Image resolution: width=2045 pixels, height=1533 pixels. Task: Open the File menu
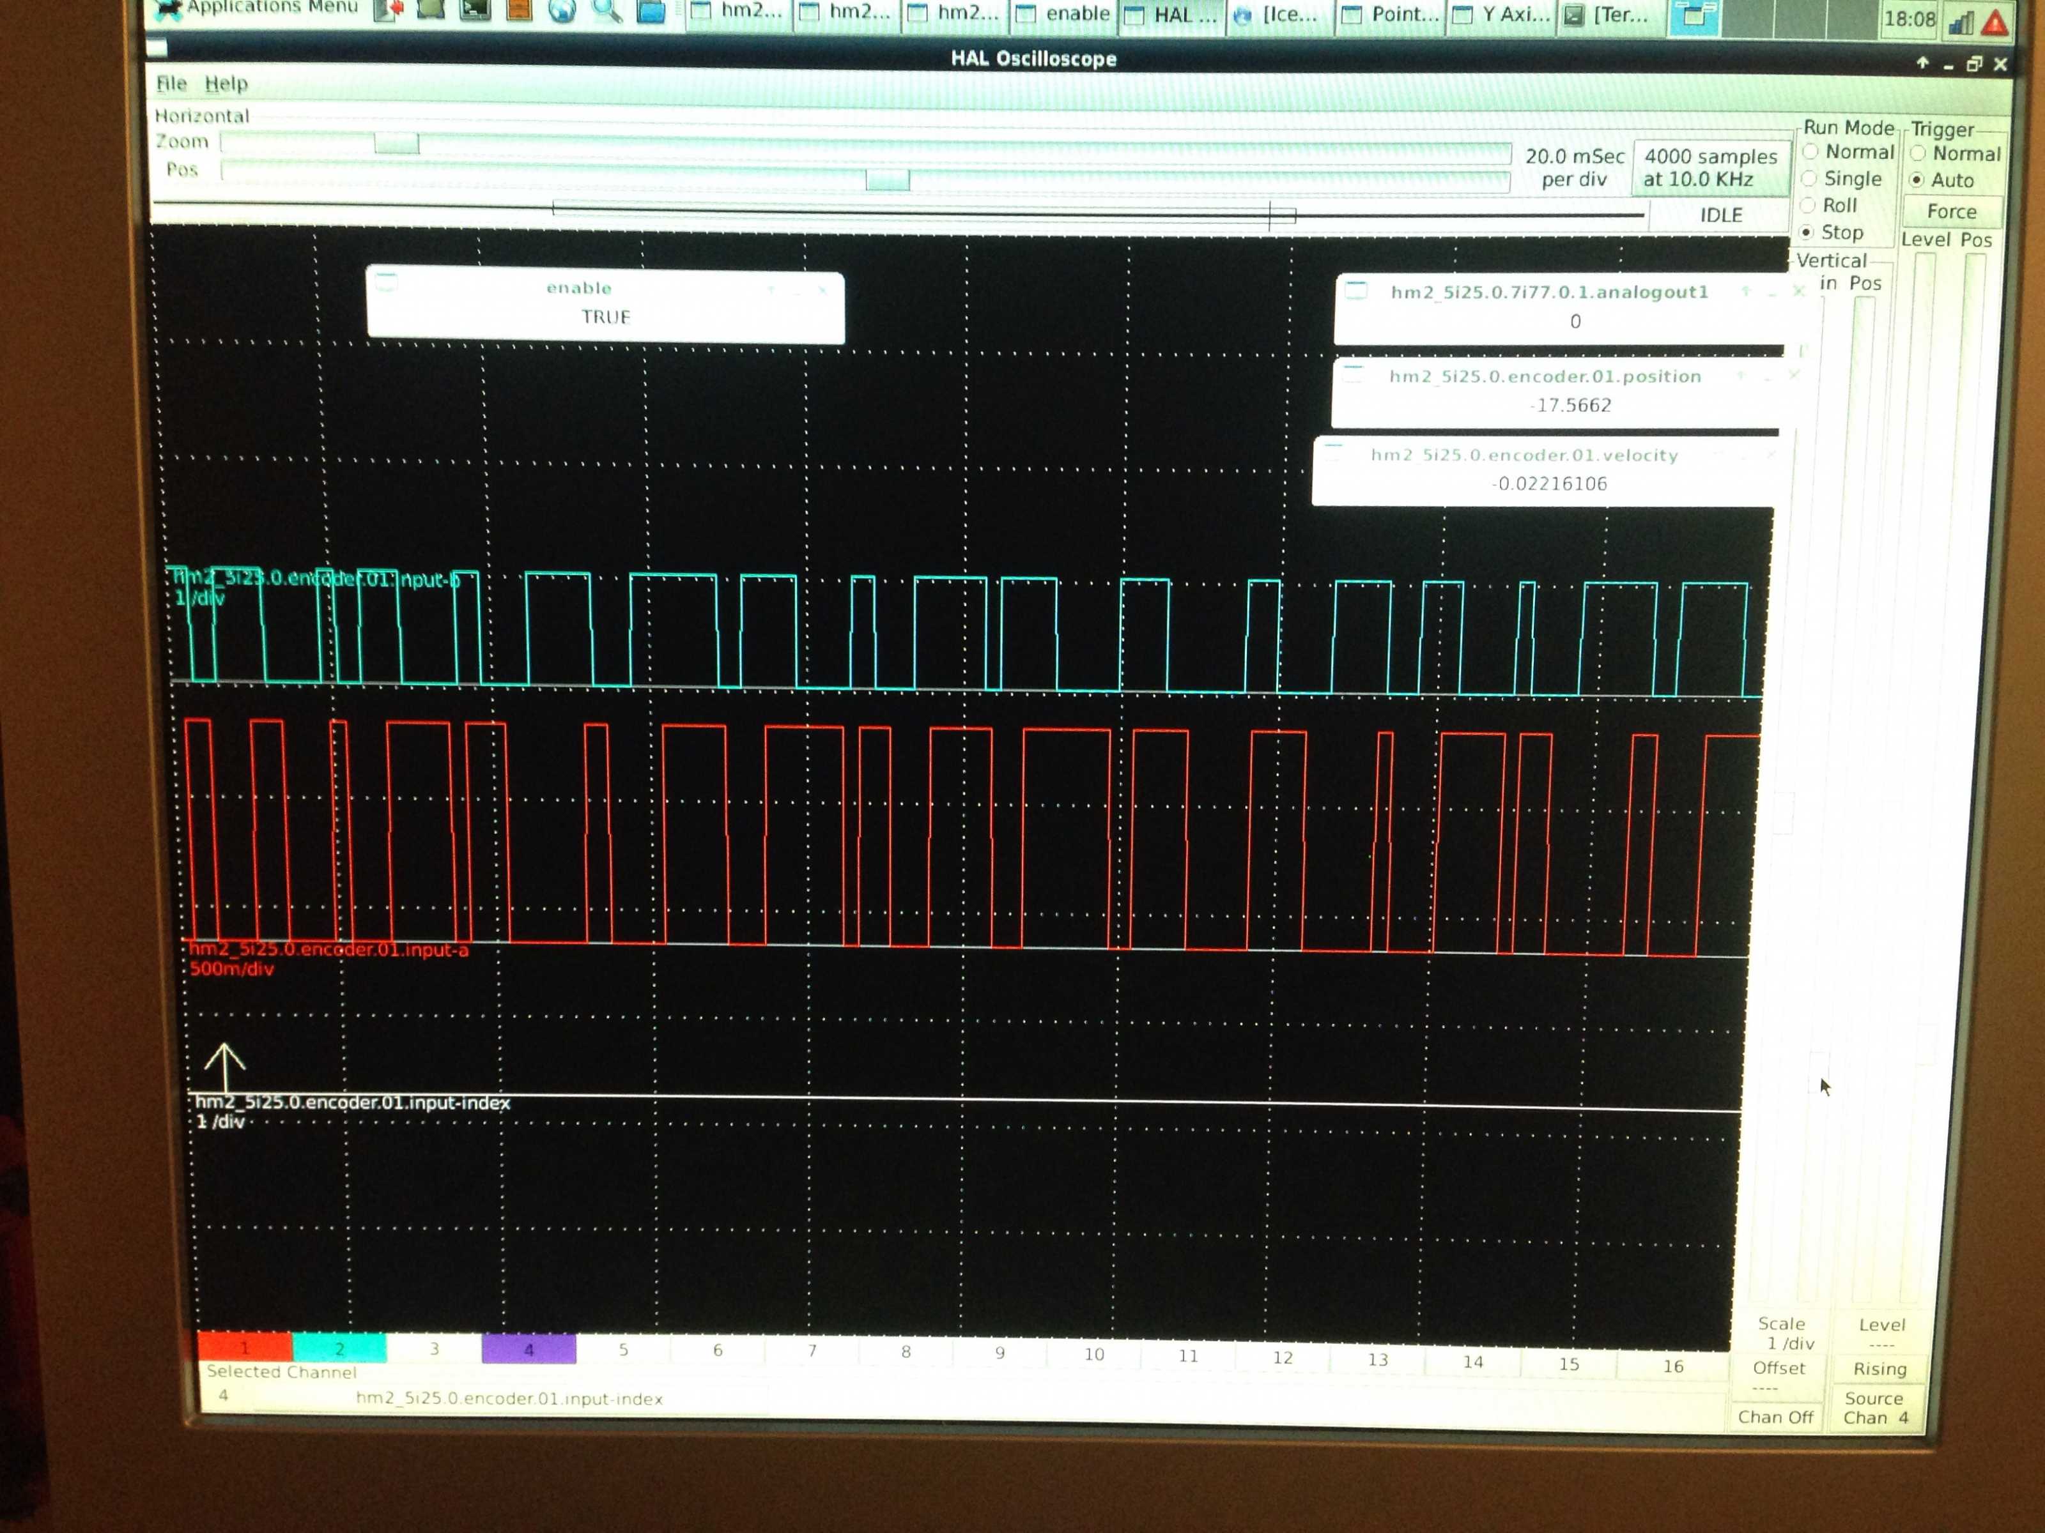171,83
